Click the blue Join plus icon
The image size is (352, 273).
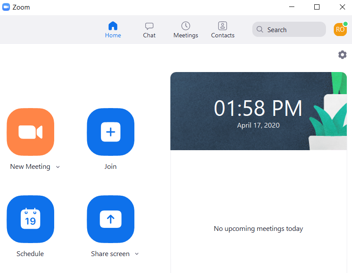coord(111,132)
